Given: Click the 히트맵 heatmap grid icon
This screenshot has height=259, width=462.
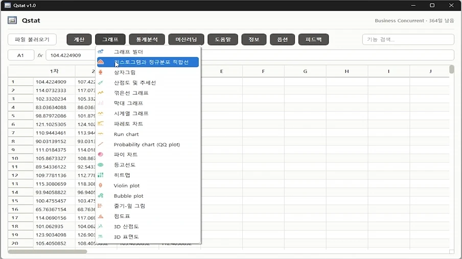Looking at the screenshot, I should tap(101, 175).
